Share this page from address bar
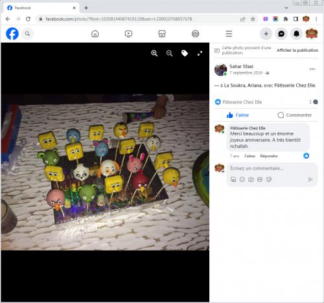The height and width of the screenshot is (303, 324). (243, 19)
